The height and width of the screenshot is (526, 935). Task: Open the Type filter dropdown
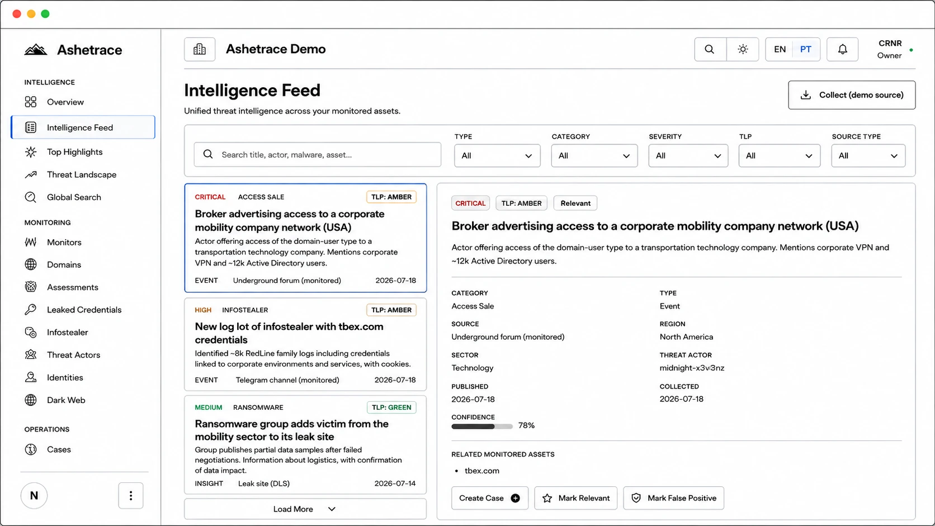[x=497, y=156]
